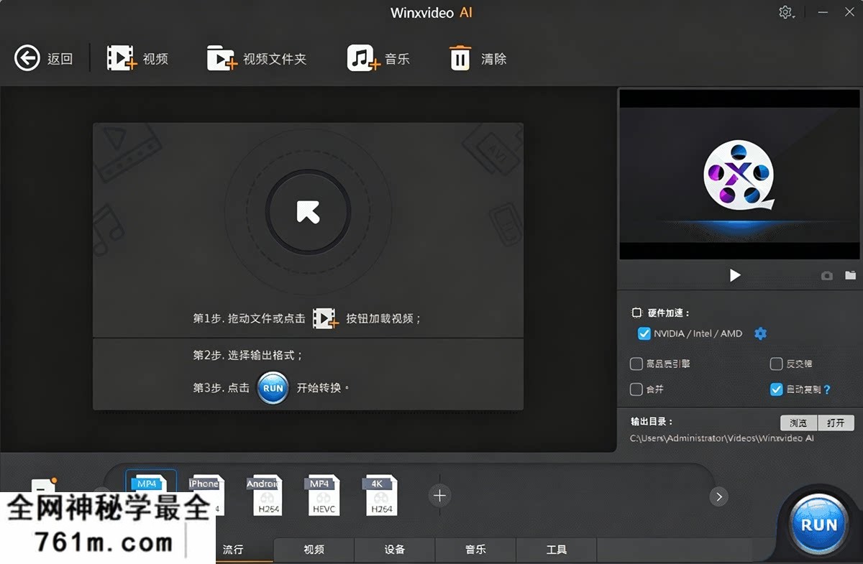Click the output path C:\Users\Administrator\Videos\Winxvideo AI
863x564 pixels.
click(x=722, y=438)
